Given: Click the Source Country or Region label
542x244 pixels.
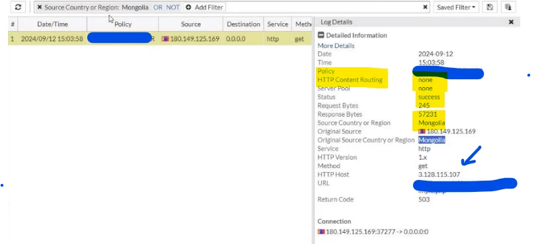Looking at the screenshot, I should (x=354, y=123).
